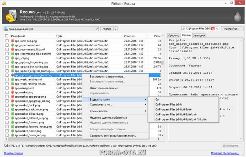The height and width of the screenshot is (157, 246).
Task: Click the local disk drive icon
Action: pos(6,29)
